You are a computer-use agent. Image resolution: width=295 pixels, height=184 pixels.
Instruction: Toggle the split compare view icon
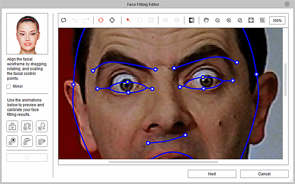pos(191,20)
